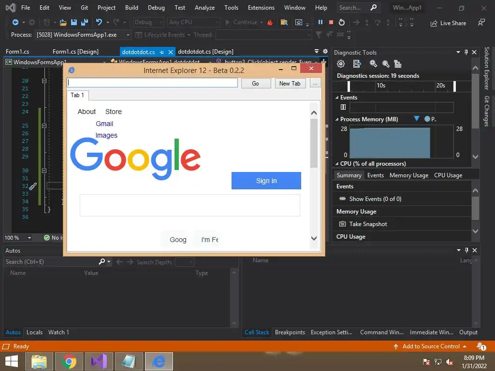495x371 pixels.
Task: Collapse the code block at line 30
Action: [44, 171]
